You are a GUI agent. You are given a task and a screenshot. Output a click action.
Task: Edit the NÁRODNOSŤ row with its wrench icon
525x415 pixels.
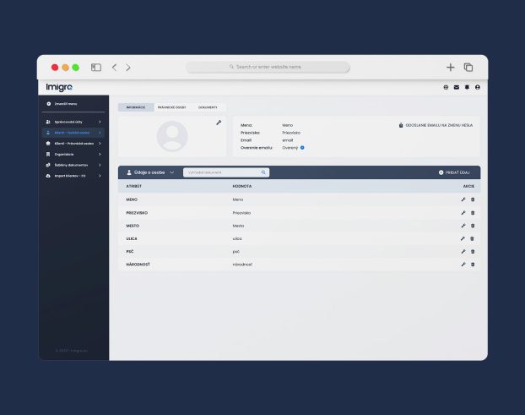(x=463, y=265)
